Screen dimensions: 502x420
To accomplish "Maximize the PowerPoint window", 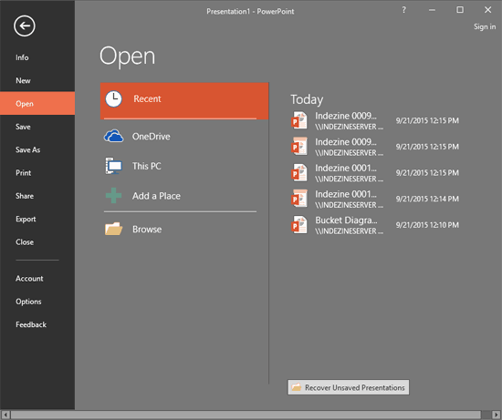I will tap(460, 10).
